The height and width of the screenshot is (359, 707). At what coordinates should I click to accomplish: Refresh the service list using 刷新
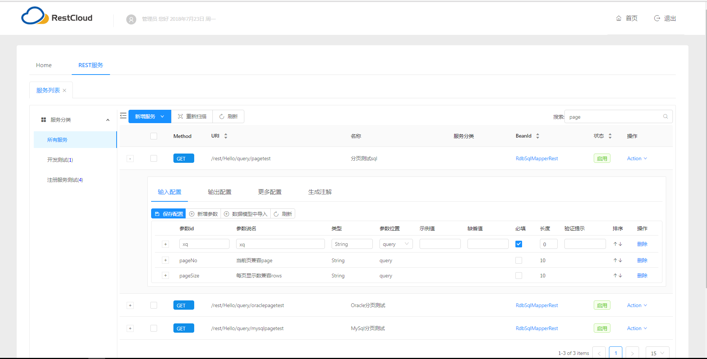(x=228, y=116)
